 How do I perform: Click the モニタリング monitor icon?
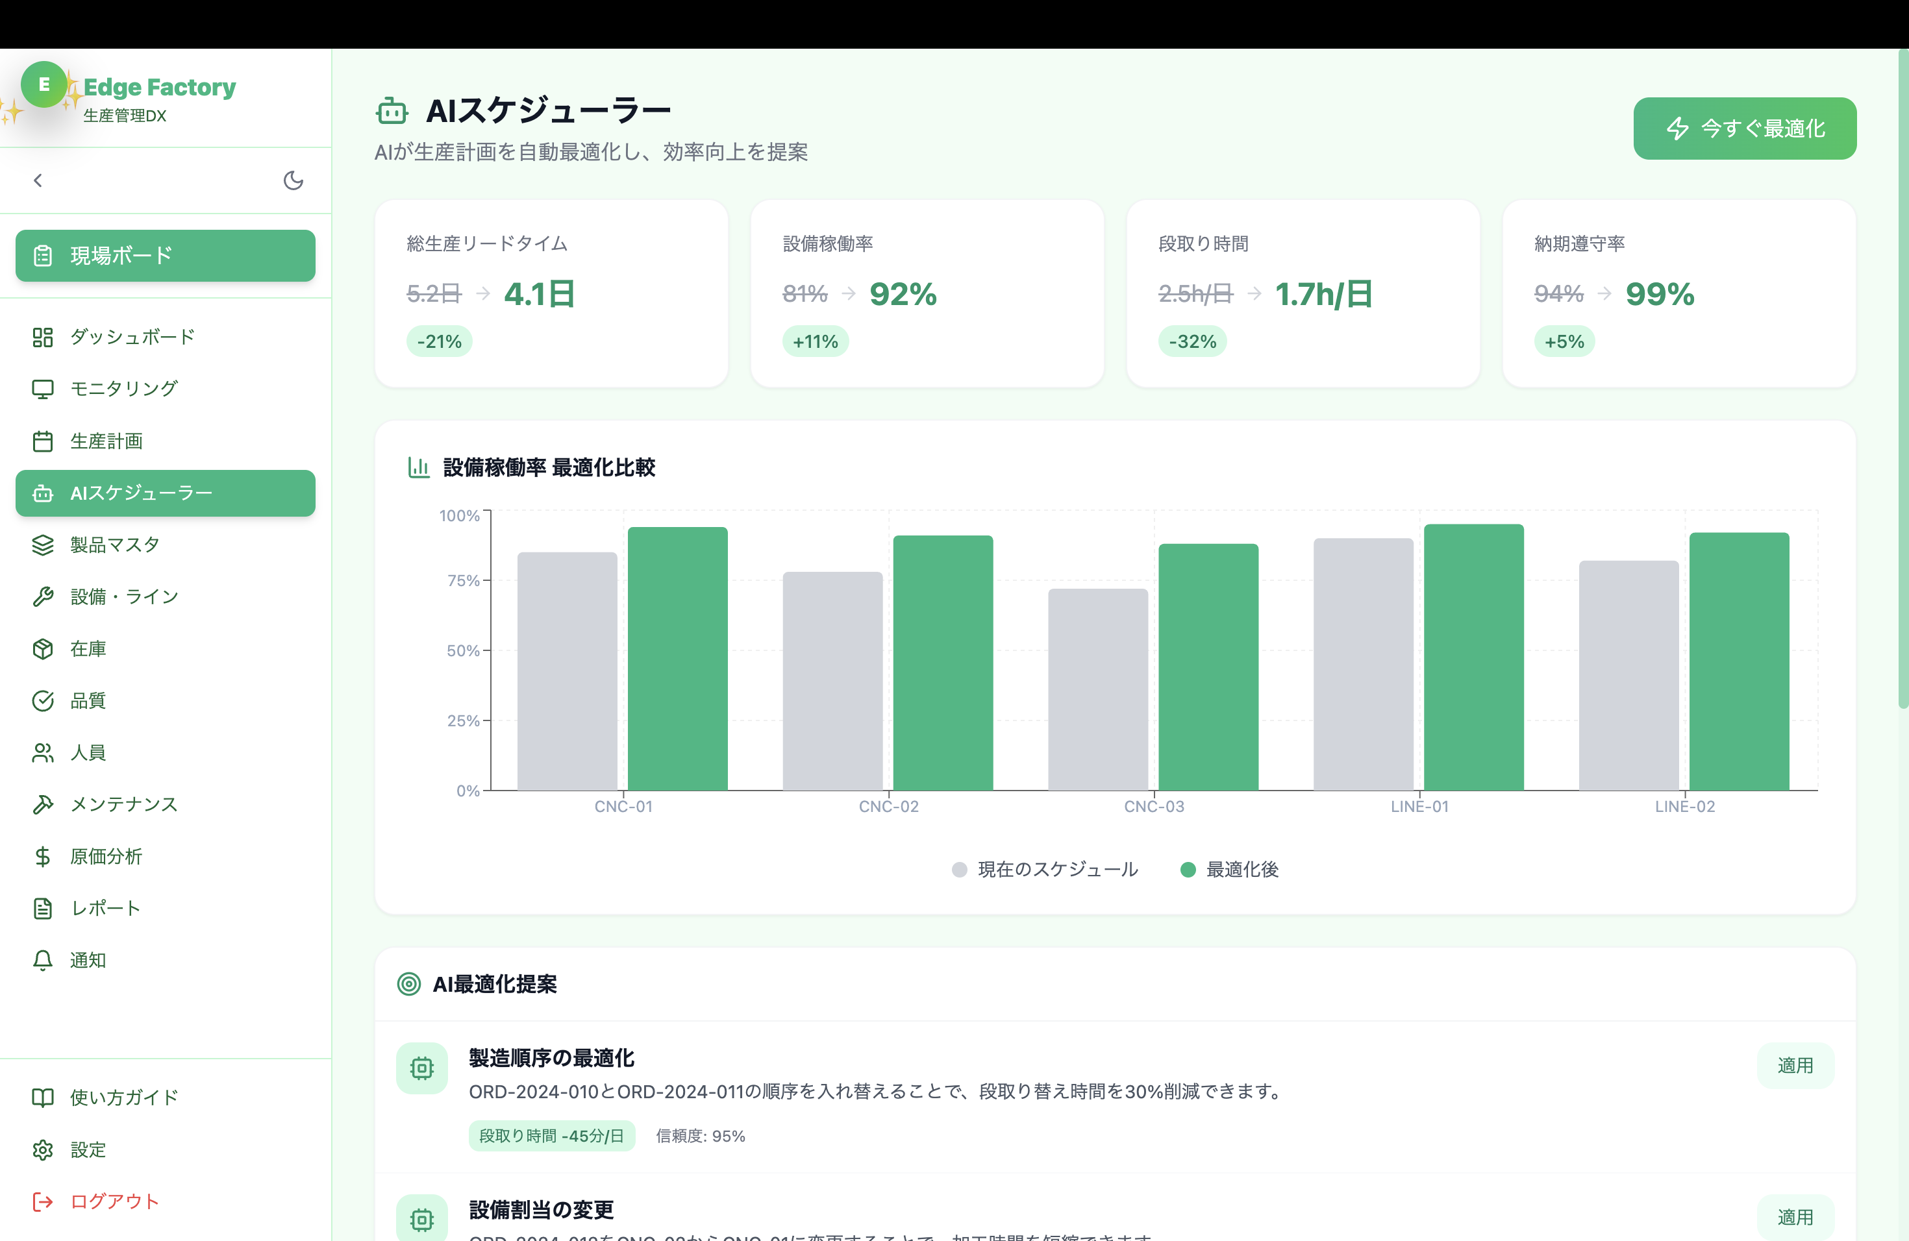point(42,389)
